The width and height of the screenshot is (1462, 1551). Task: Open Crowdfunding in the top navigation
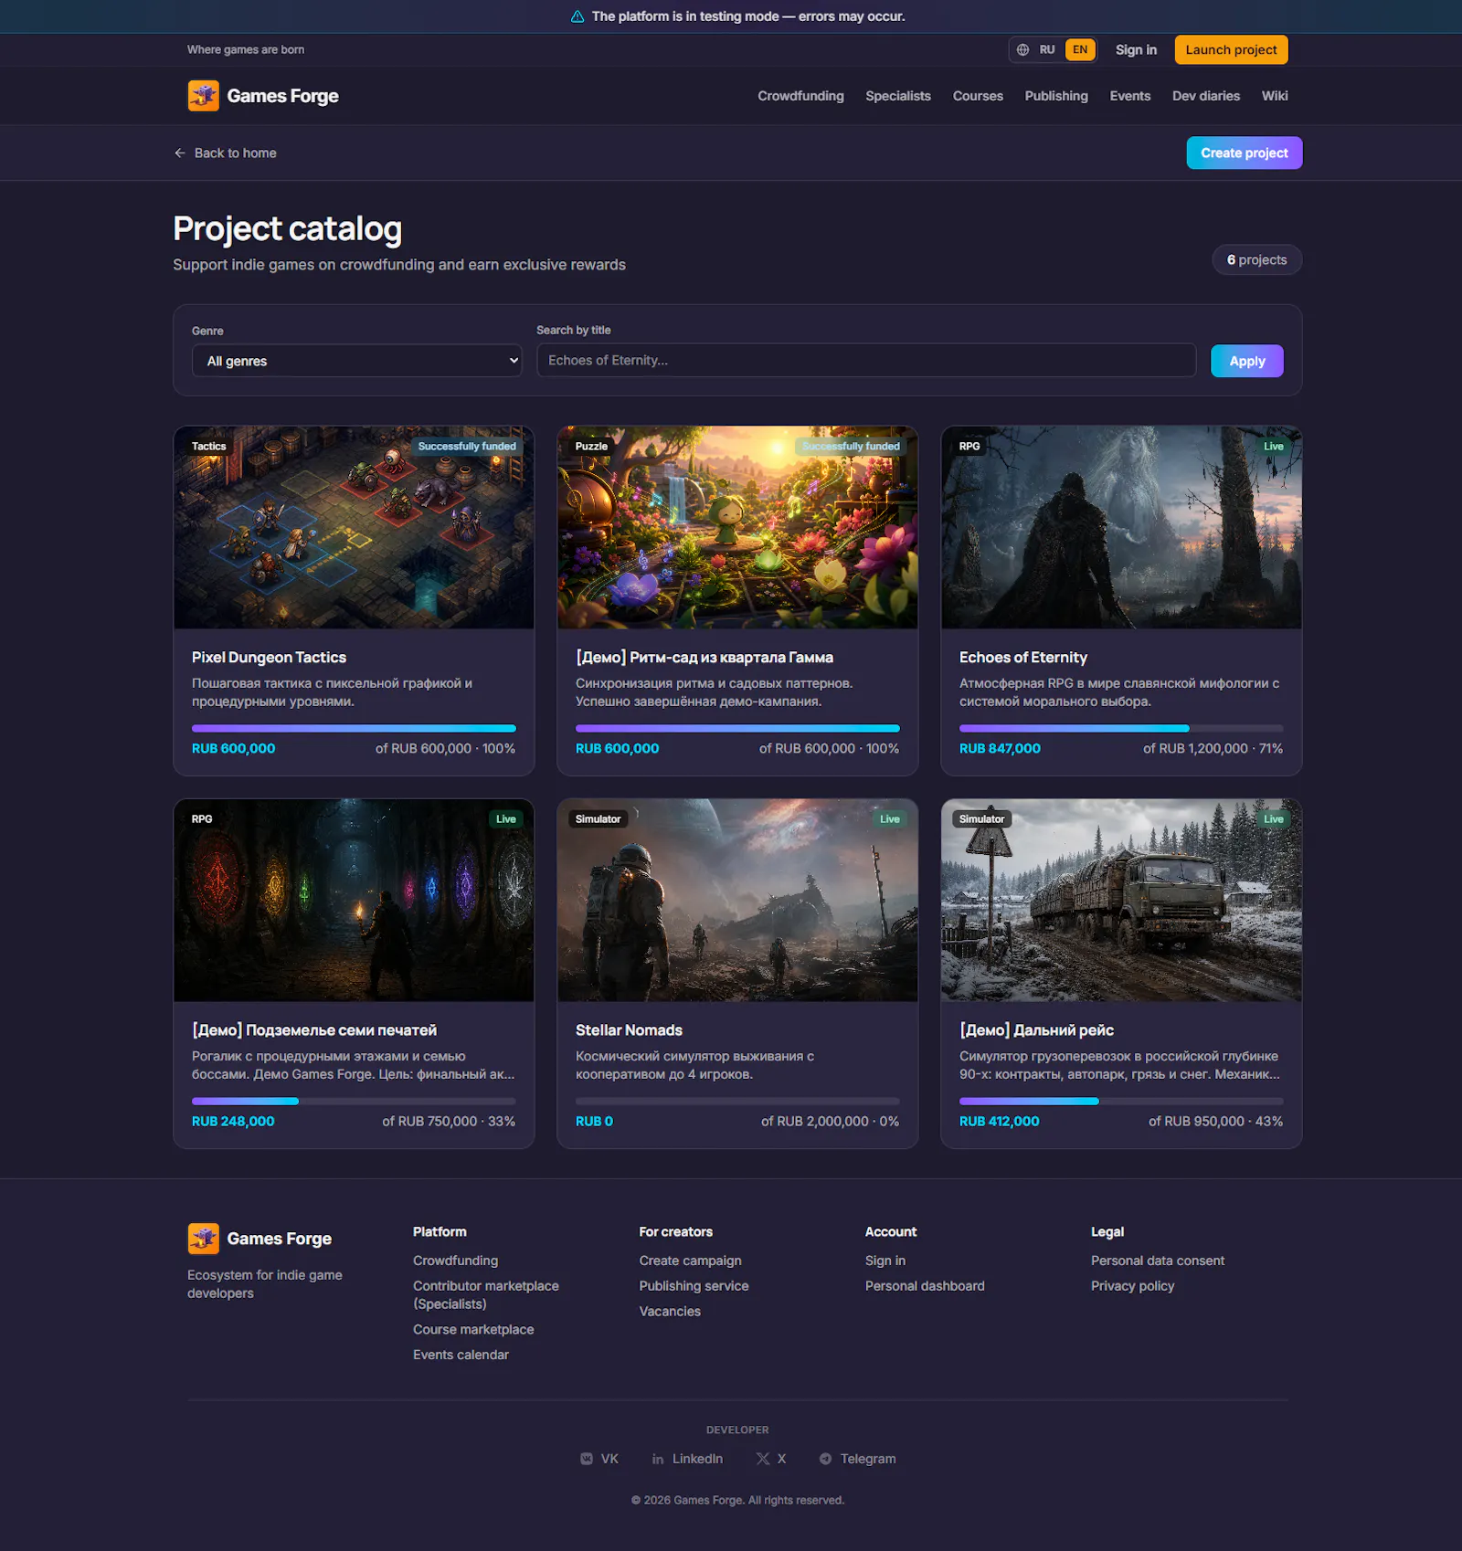pyautogui.click(x=800, y=96)
